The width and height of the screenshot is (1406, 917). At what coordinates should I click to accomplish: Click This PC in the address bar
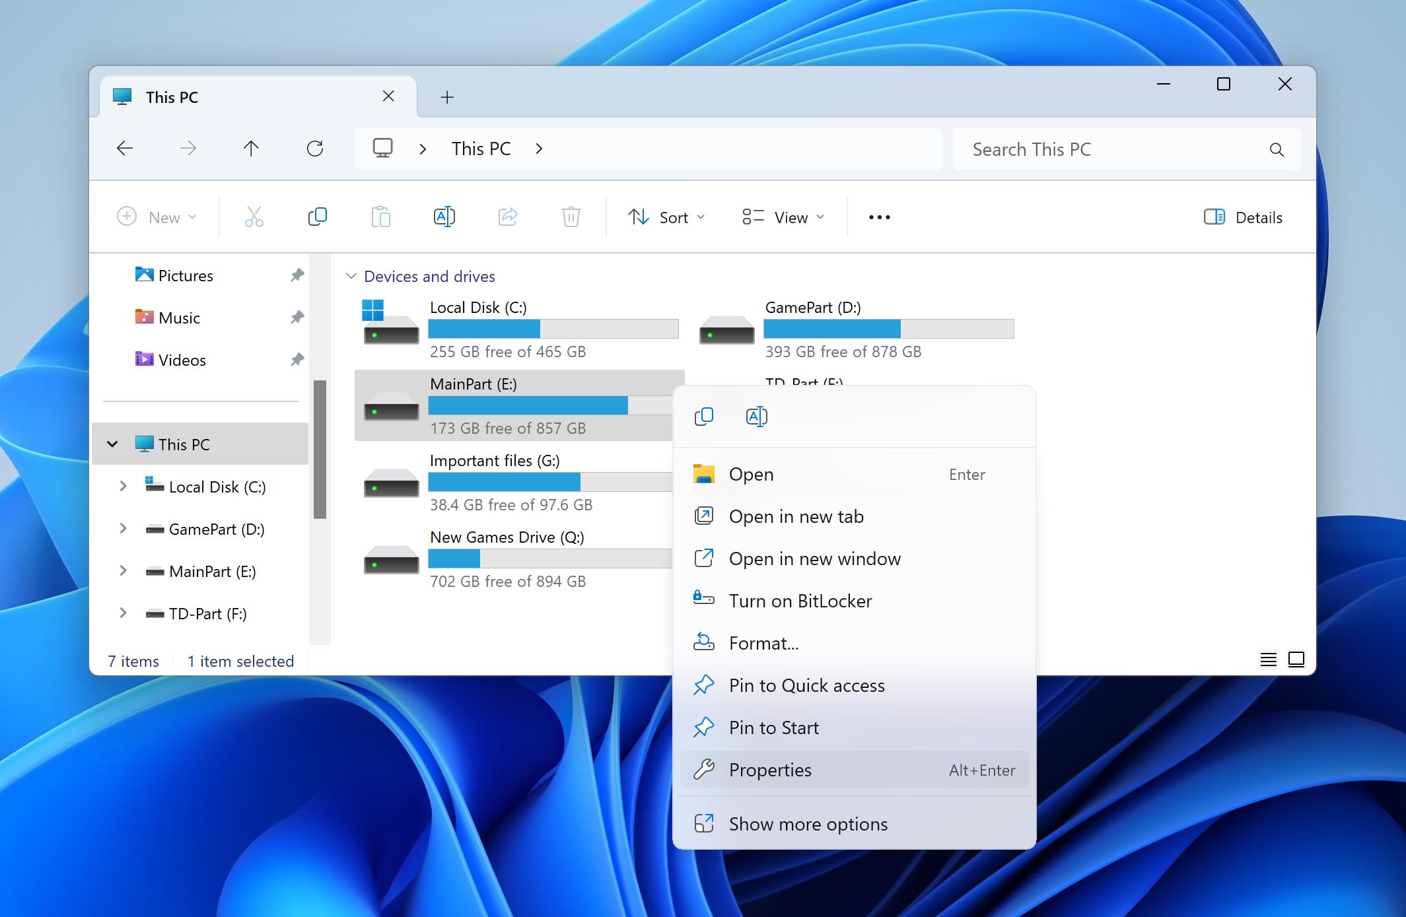coord(481,149)
